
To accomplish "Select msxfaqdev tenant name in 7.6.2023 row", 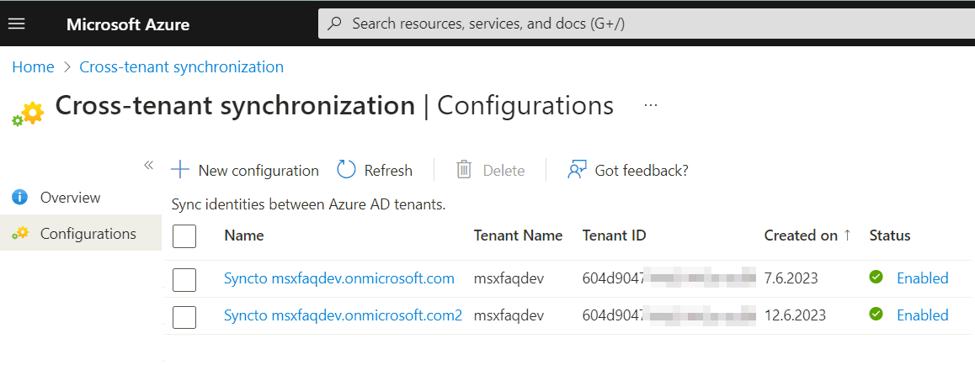I will point(509,278).
